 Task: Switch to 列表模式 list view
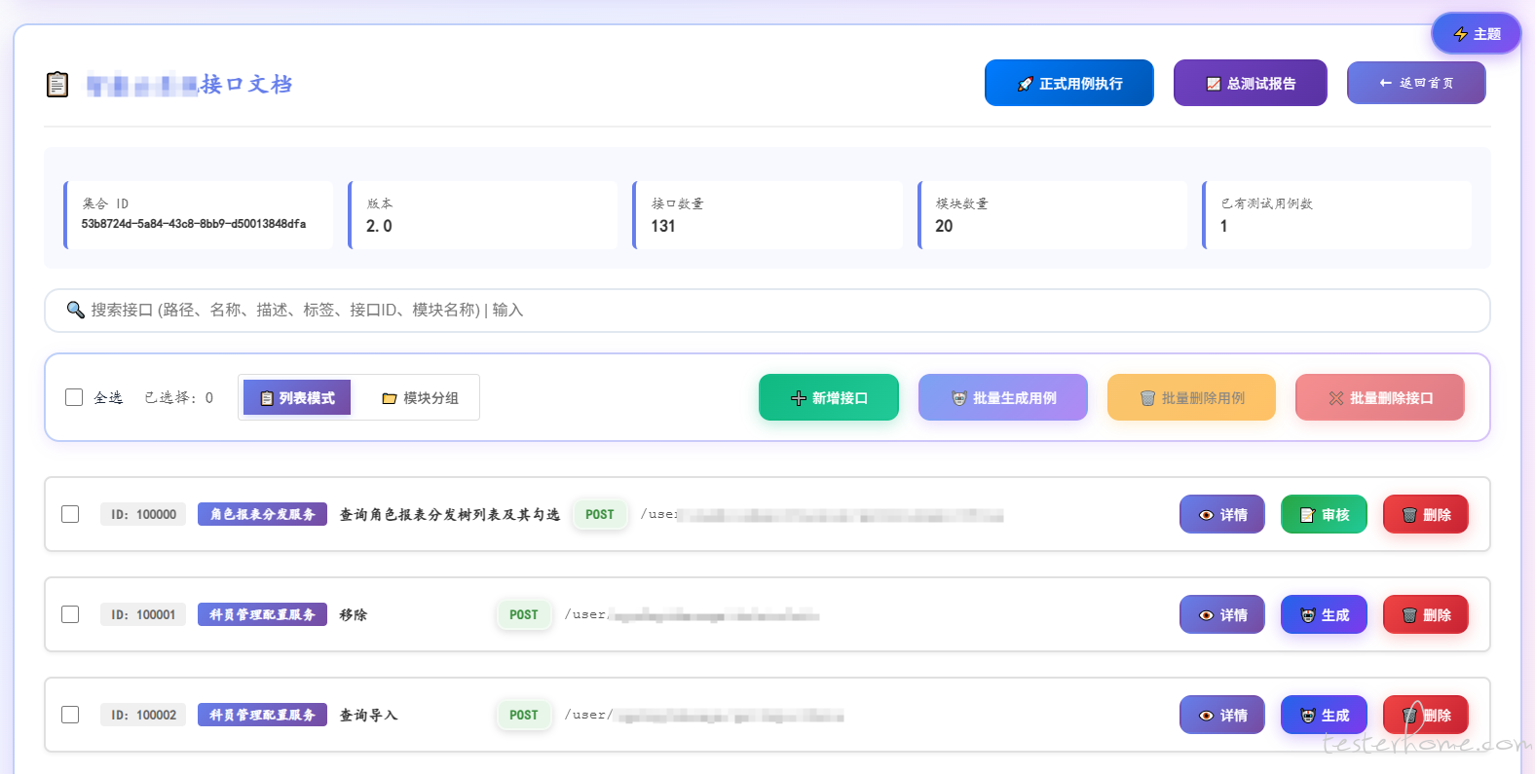pos(297,398)
